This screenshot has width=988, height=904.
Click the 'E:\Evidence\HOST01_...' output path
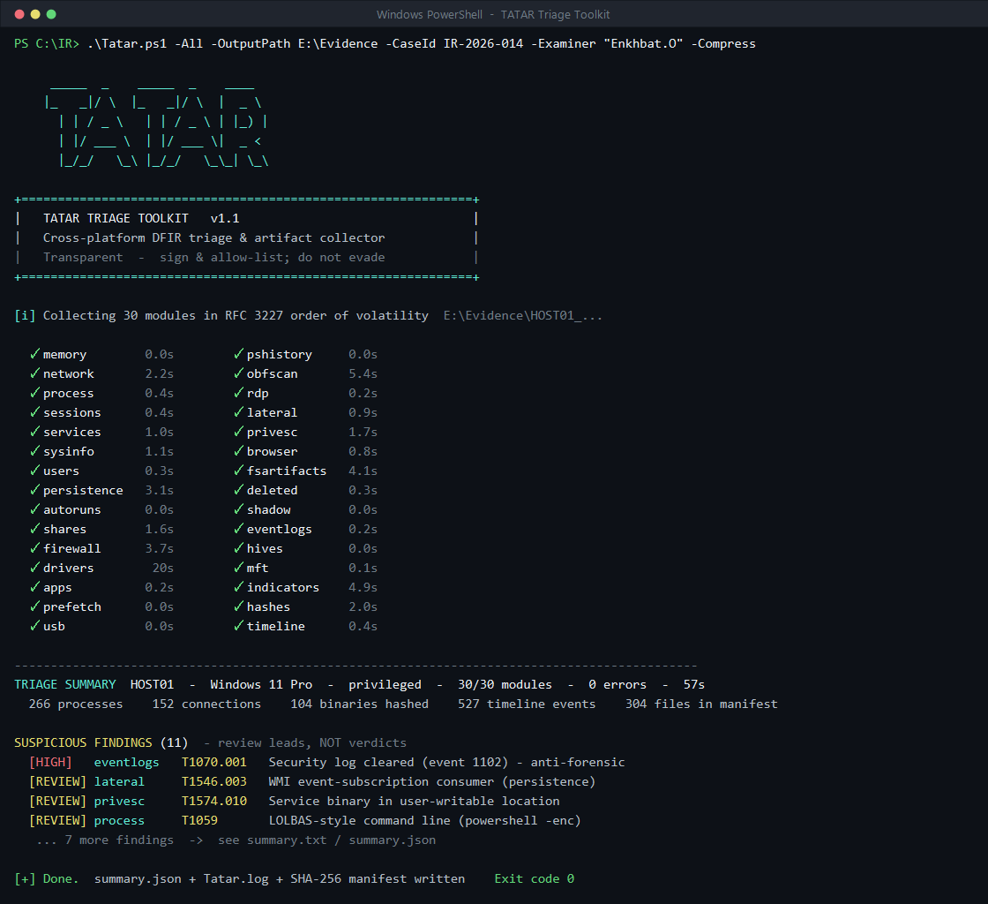tap(523, 315)
